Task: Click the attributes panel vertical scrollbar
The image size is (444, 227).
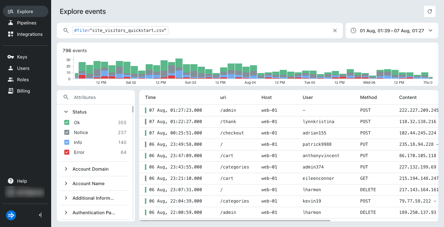Action: pos(133,109)
